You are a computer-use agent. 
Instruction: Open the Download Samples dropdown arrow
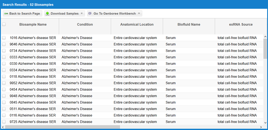click(82, 14)
